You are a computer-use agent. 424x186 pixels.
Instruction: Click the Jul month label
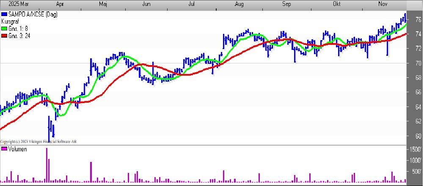(x=191, y=4)
